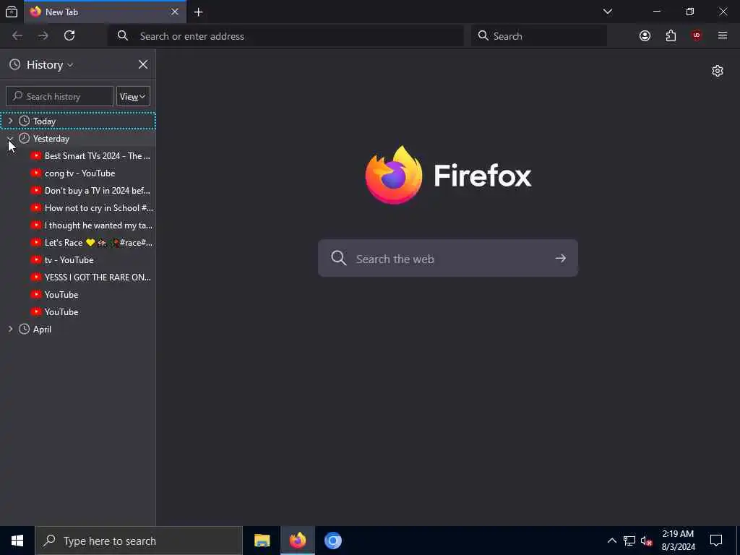
Task: Open the Firefox View icon beside the tabs
Action: [x=12, y=12]
